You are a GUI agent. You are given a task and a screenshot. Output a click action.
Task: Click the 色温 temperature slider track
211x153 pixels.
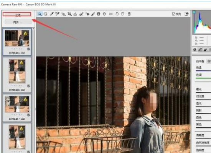tap(203, 71)
